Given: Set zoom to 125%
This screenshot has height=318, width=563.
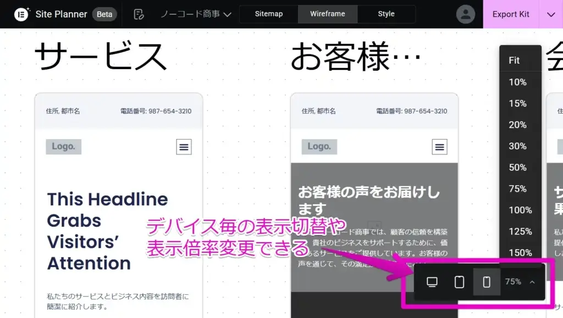Looking at the screenshot, I should click(x=520, y=232).
